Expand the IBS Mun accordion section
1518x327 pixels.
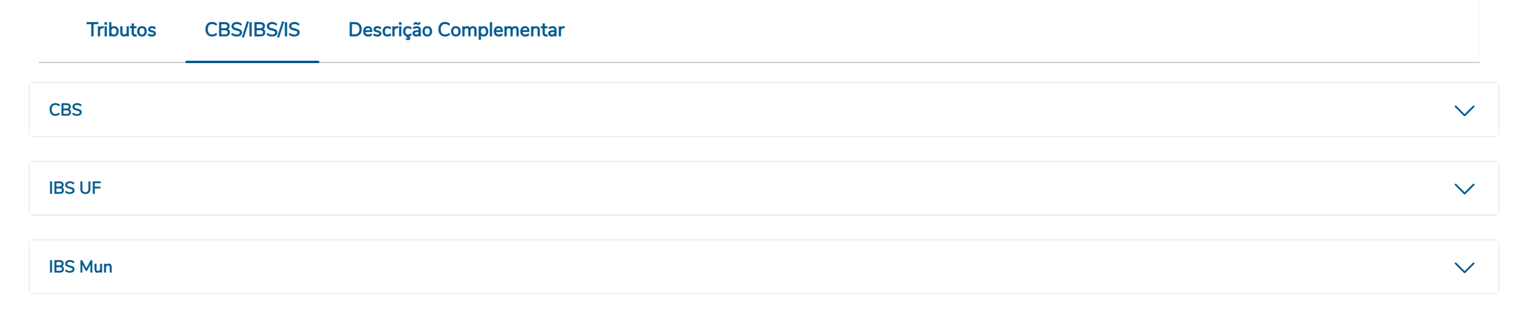(763, 267)
